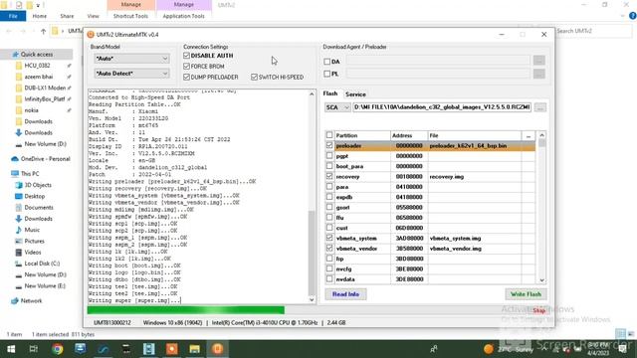Open File Explorer taskbar icon
The image size is (637, 358).
pyautogui.click(x=195, y=349)
